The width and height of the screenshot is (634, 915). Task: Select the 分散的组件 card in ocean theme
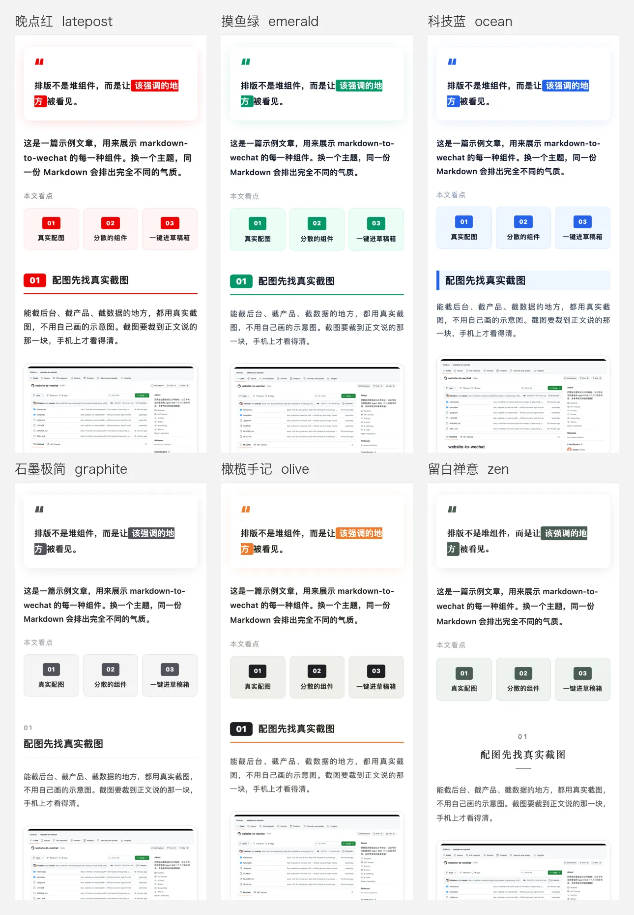click(523, 228)
